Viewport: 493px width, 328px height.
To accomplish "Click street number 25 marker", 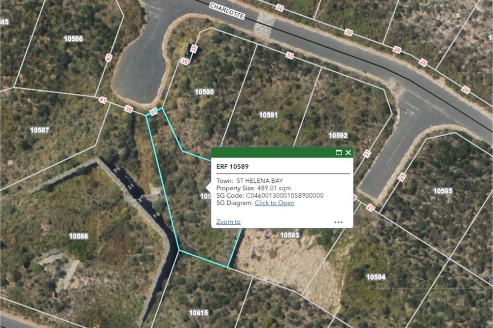I will coord(402,177).
